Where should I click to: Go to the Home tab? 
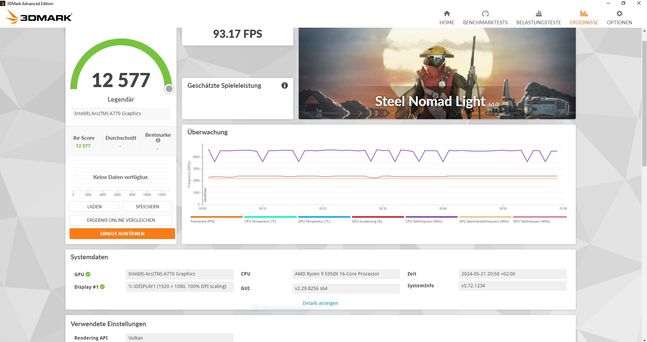tap(447, 18)
